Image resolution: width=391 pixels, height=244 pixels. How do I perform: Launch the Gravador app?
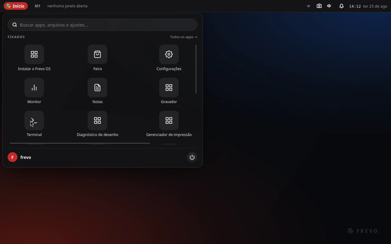tap(169, 88)
